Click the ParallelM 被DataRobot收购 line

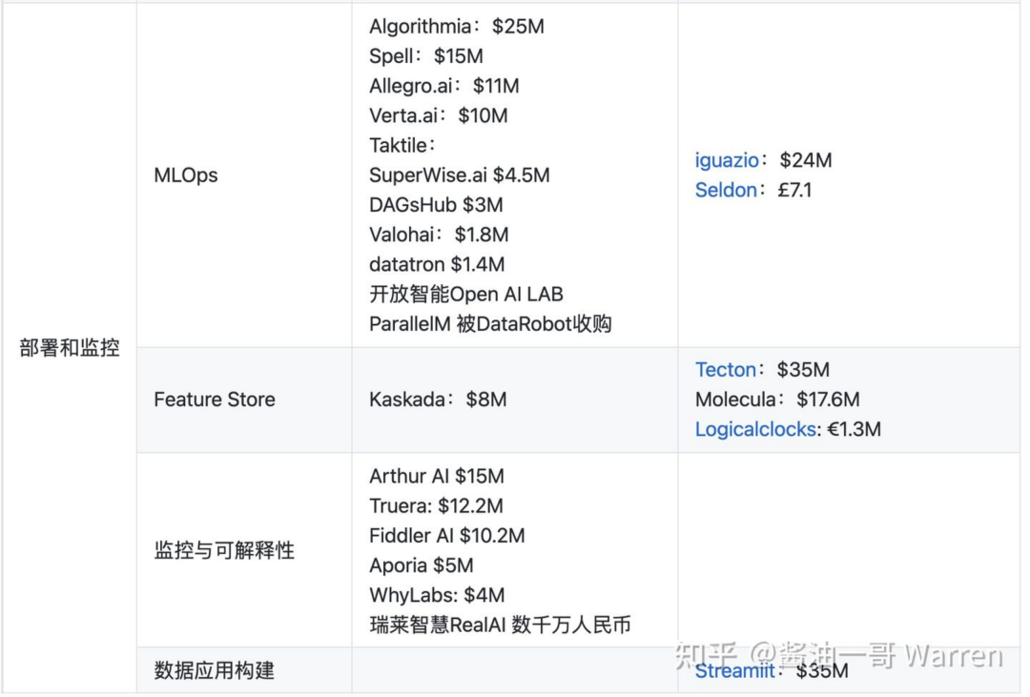pos(490,324)
